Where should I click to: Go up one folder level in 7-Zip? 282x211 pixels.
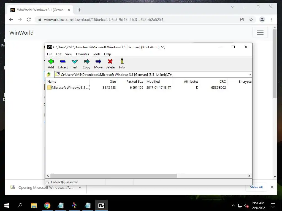pos(49,74)
